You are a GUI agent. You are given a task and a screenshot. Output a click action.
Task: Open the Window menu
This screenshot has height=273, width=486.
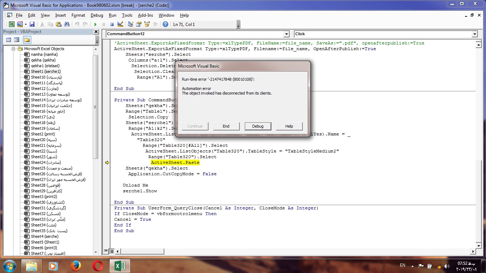167,15
